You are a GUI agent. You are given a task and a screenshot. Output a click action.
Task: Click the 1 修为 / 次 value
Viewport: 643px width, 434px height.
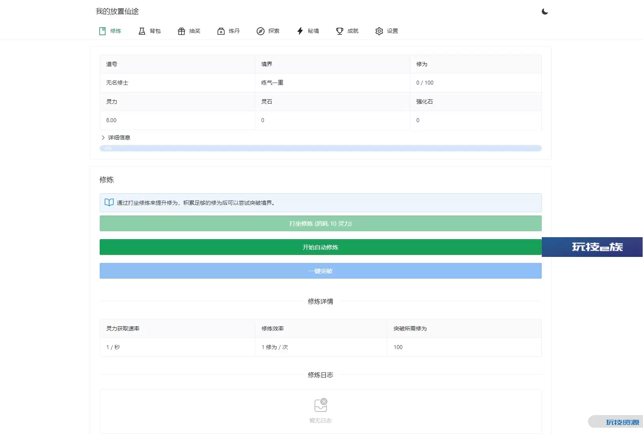click(275, 347)
